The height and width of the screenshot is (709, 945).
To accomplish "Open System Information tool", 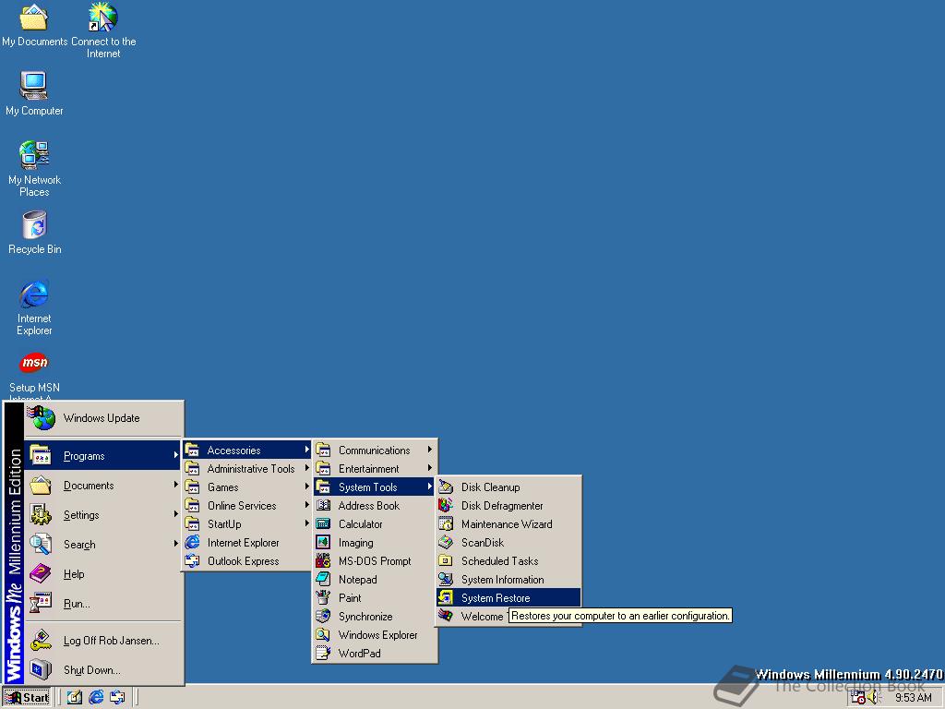I will (508, 580).
